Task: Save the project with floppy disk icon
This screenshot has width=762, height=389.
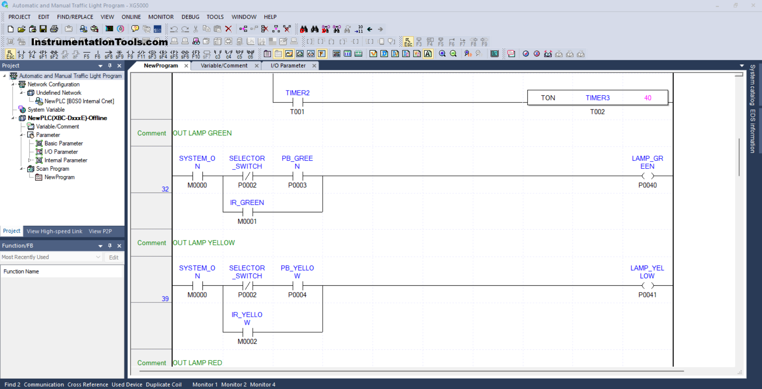Action: [x=43, y=29]
